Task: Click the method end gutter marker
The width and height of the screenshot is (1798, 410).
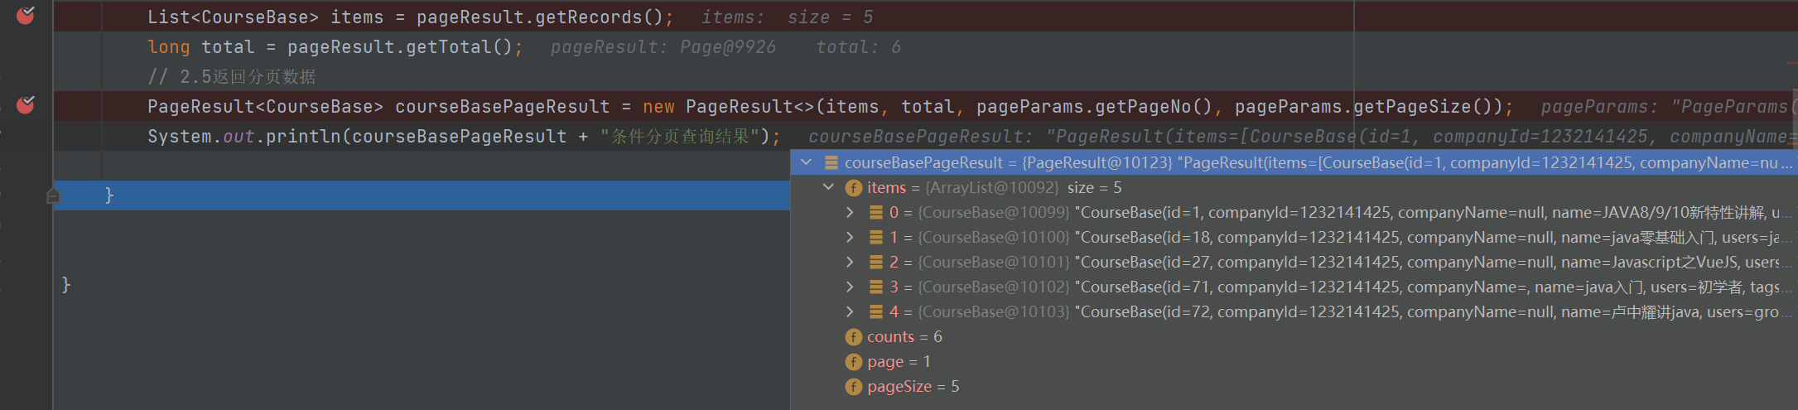Action: tap(53, 195)
